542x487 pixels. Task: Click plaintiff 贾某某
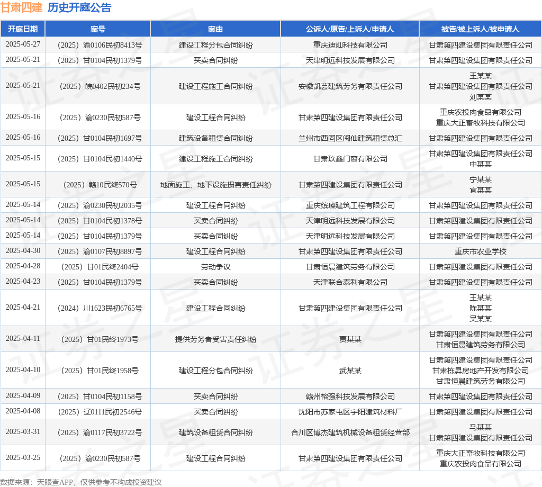[x=350, y=339]
